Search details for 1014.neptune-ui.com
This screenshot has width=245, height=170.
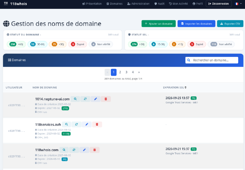click(75, 99)
